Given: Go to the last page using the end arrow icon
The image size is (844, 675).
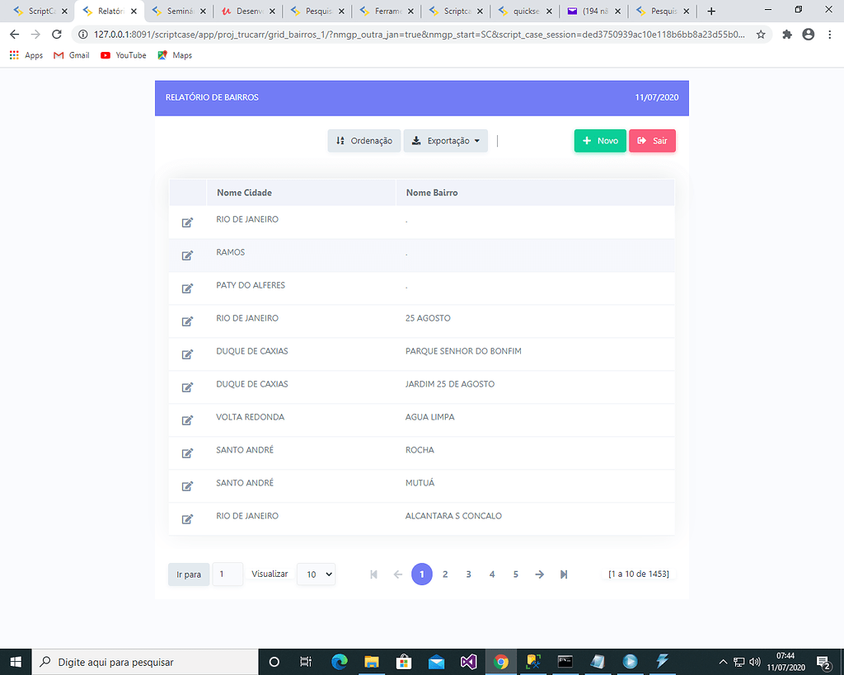Looking at the screenshot, I should [564, 574].
